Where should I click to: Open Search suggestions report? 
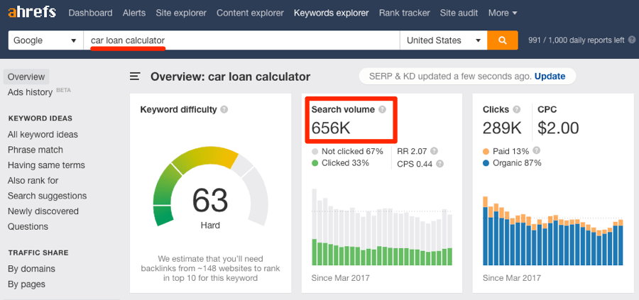click(x=48, y=196)
